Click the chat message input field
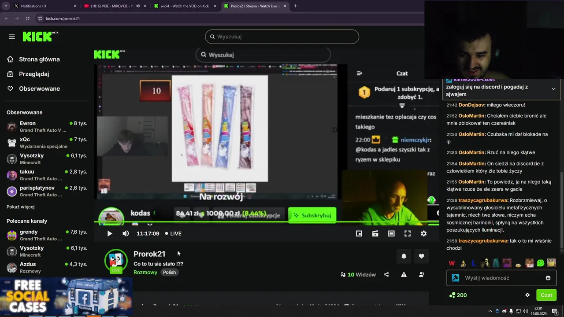The image size is (564, 317). tap(501, 278)
